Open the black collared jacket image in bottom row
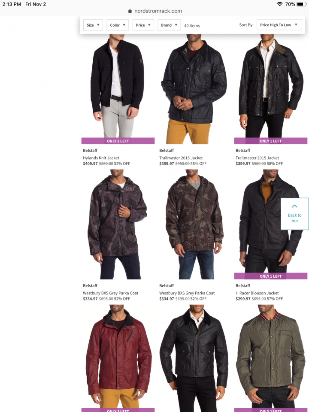309x412 pixels. (194, 358)
